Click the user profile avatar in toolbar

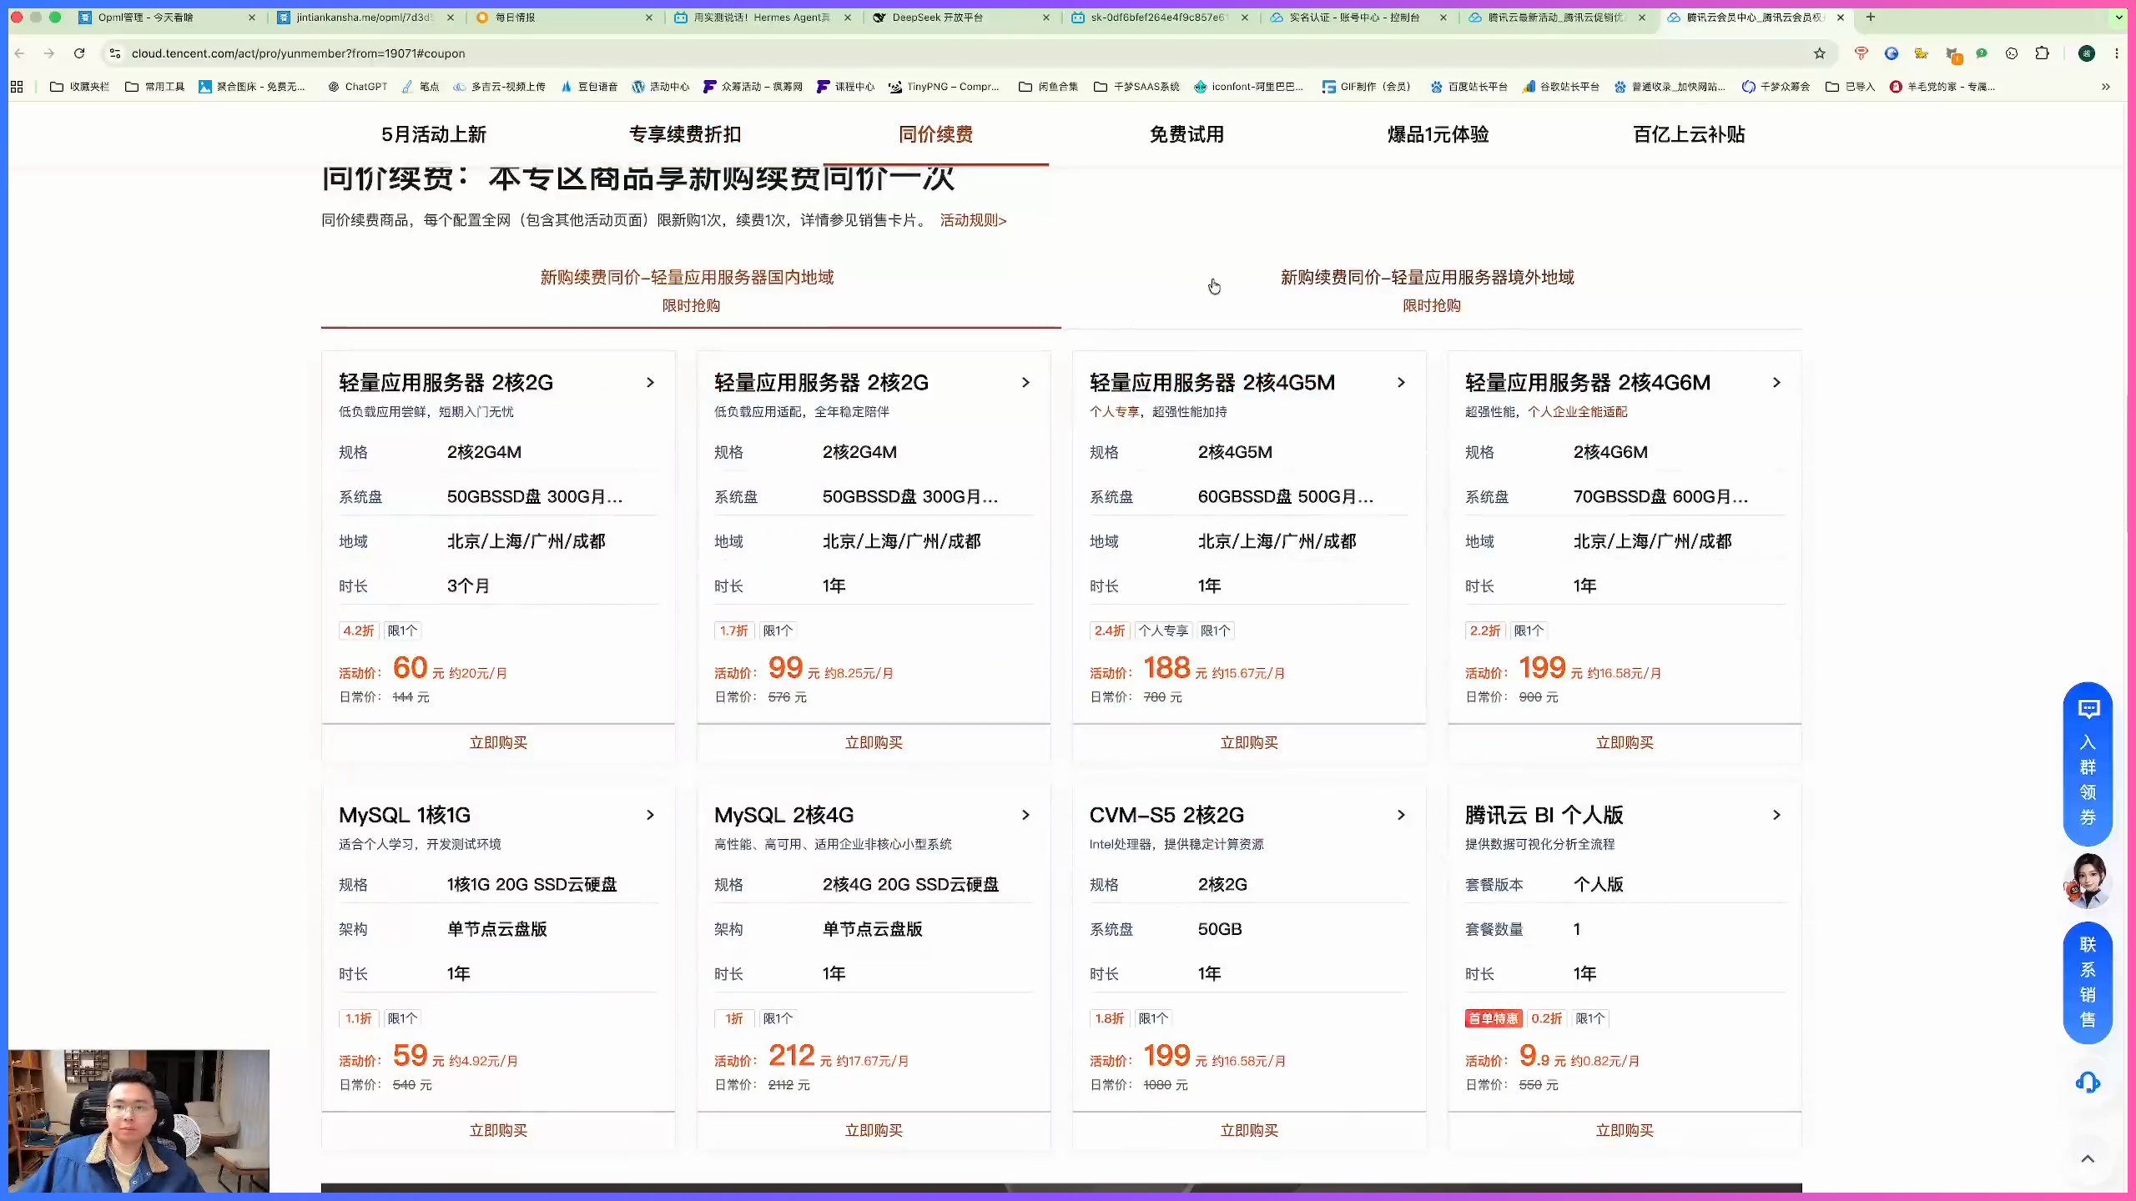tap(2087, 53)
